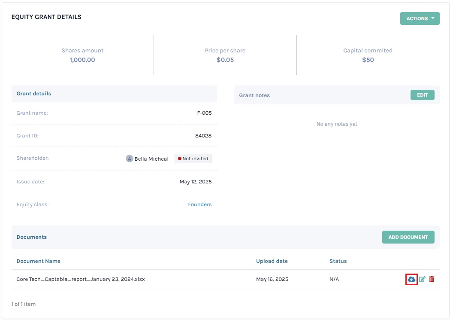Open the Actions dropdown menu
The width and height of the screenshot is (450, 320).
click(420, 18)
